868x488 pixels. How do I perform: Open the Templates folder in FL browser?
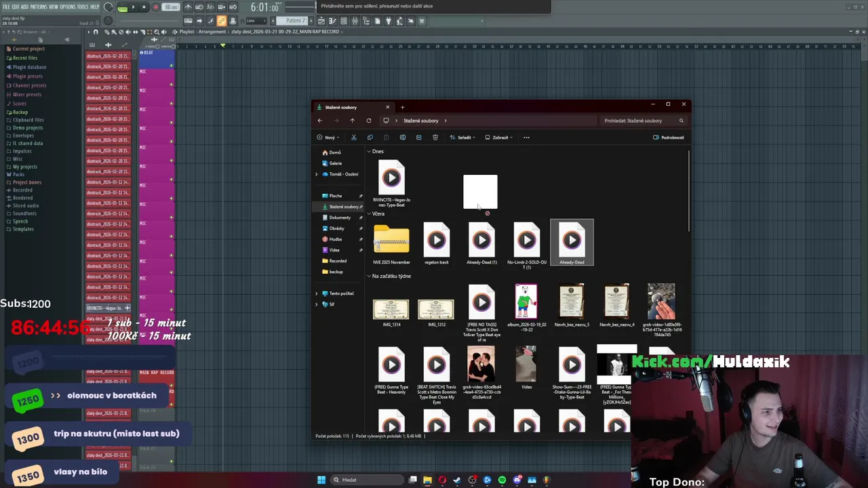tap(23, 229)
